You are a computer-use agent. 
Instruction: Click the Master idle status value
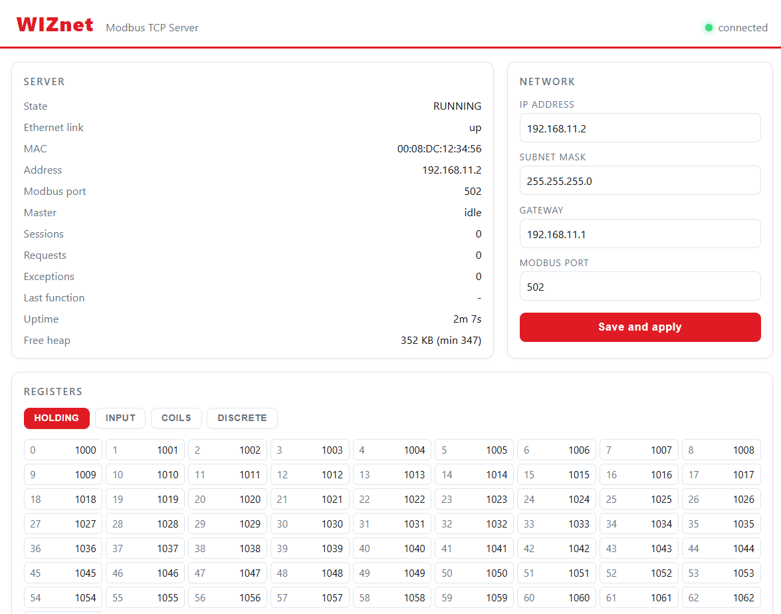tap(473, 213)
